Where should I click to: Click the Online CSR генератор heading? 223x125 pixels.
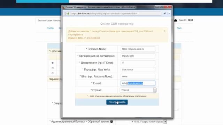point(117,24)
